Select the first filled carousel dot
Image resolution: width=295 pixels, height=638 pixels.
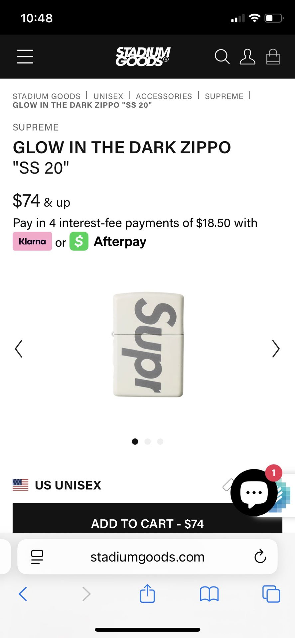coord(135,441)
